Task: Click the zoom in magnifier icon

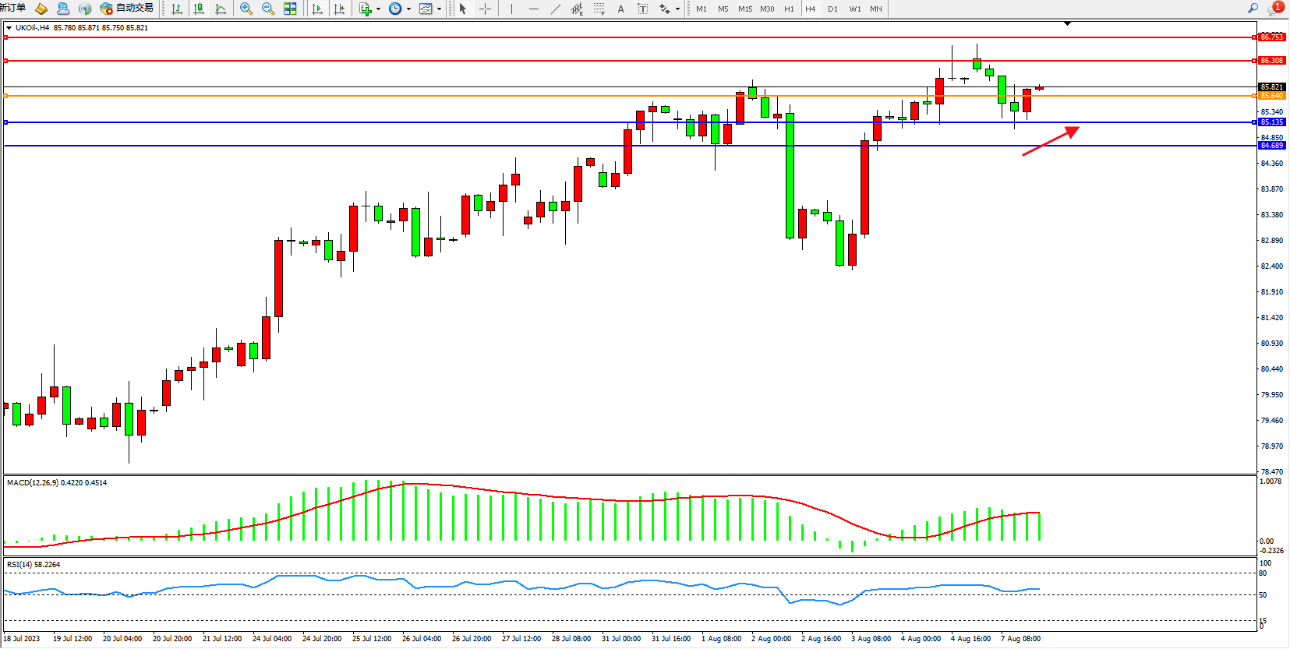Action: (246, 9)
